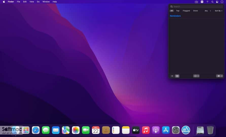
Task: Open the Trash in the Dock
Action: coord(210,130)
